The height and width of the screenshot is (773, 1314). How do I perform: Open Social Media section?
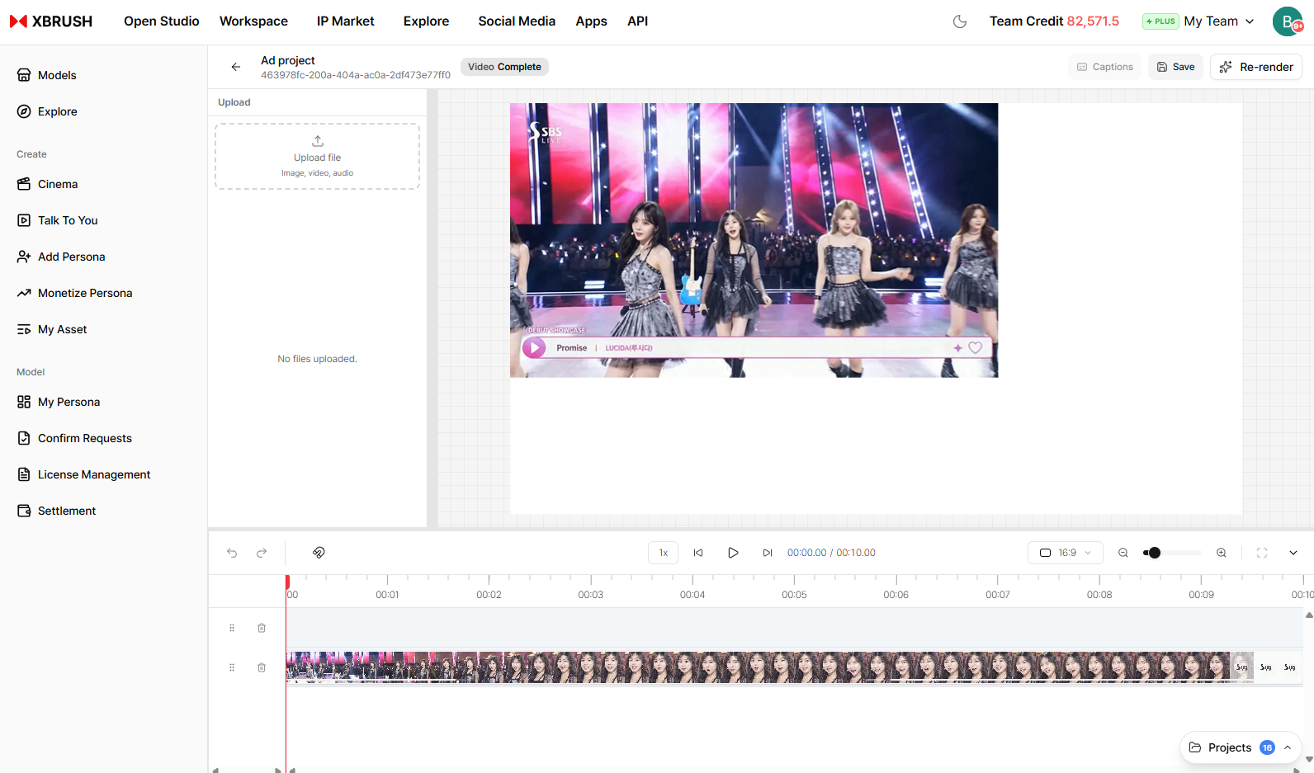click(517, 21)
